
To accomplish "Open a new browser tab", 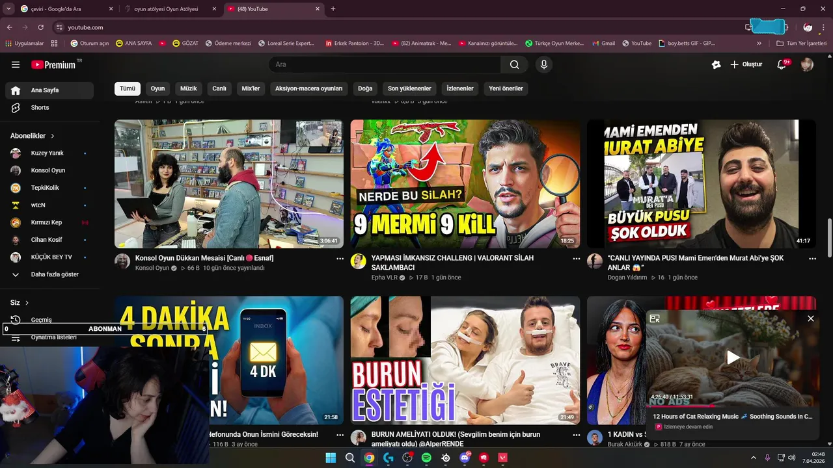I will pyautogui.click(x=333, y=9).
